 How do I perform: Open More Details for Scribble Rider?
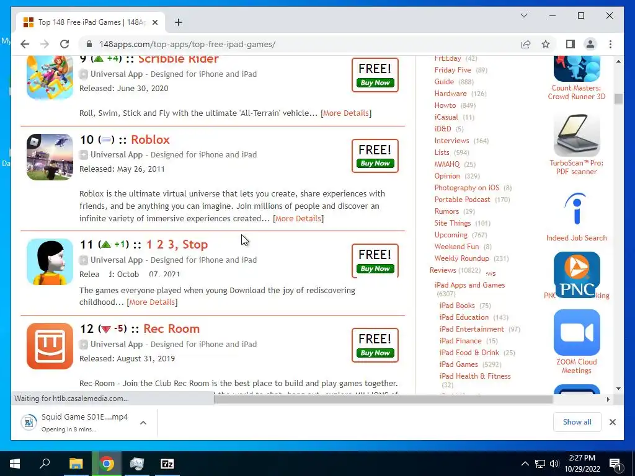346,113
